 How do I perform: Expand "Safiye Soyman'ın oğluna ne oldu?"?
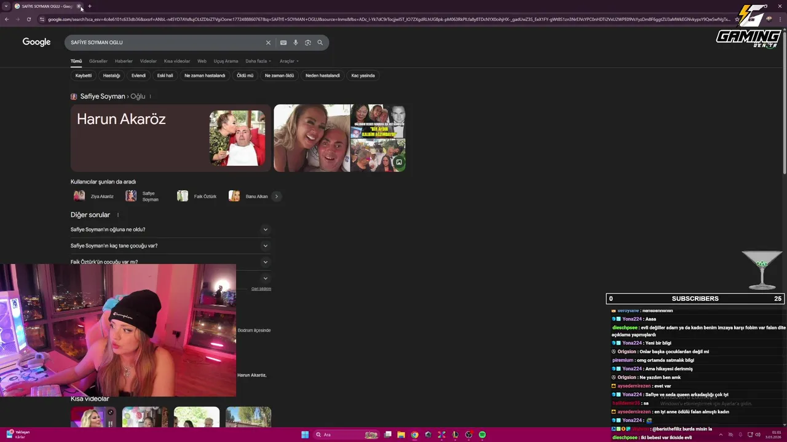pyautogui.click(x=170, y=230)
